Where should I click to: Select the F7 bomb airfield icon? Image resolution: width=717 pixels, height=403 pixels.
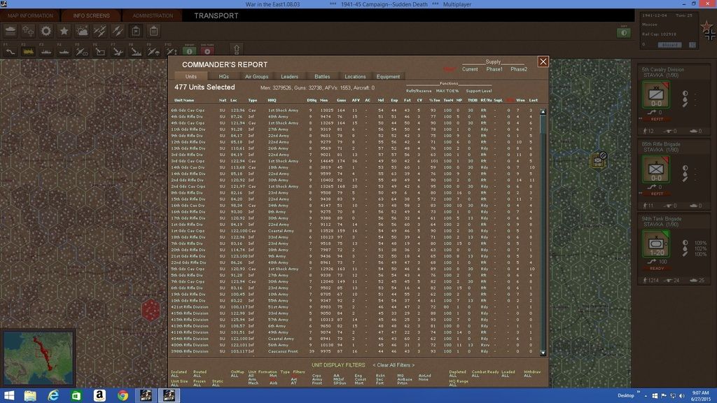pyautogui.click(x=118, y=52)
